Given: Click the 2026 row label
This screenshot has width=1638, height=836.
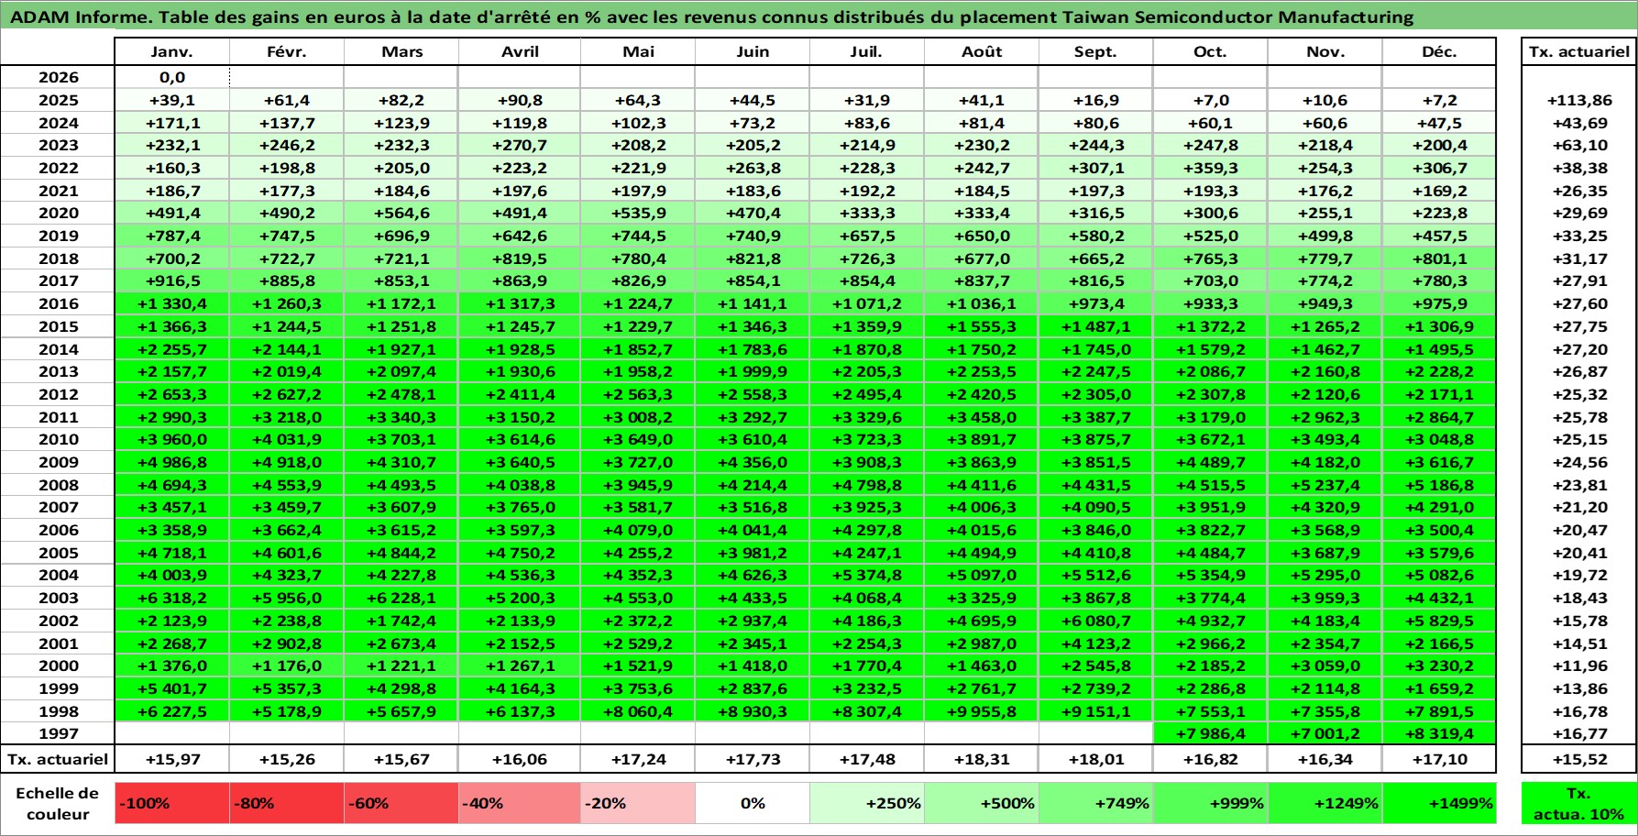Looking at the screenshot, I should (x=58, y=77).
